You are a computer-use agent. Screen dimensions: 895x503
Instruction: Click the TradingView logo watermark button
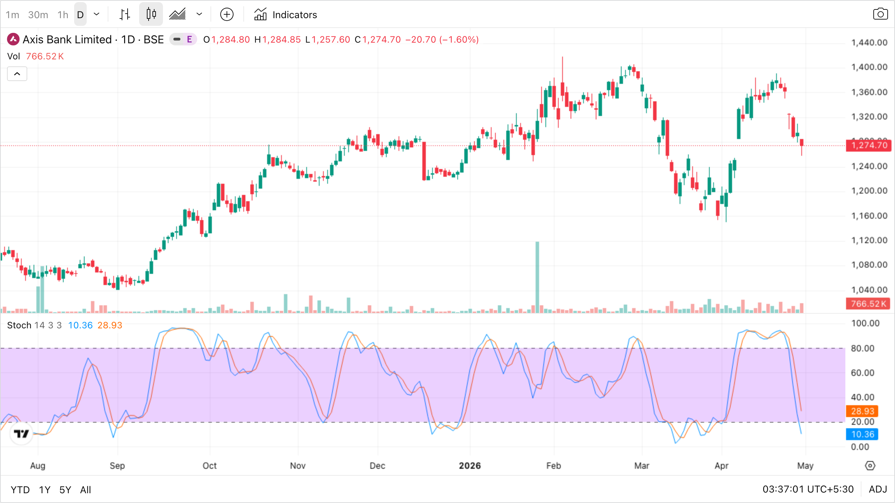pyautogui.click(x=21, y=434)
